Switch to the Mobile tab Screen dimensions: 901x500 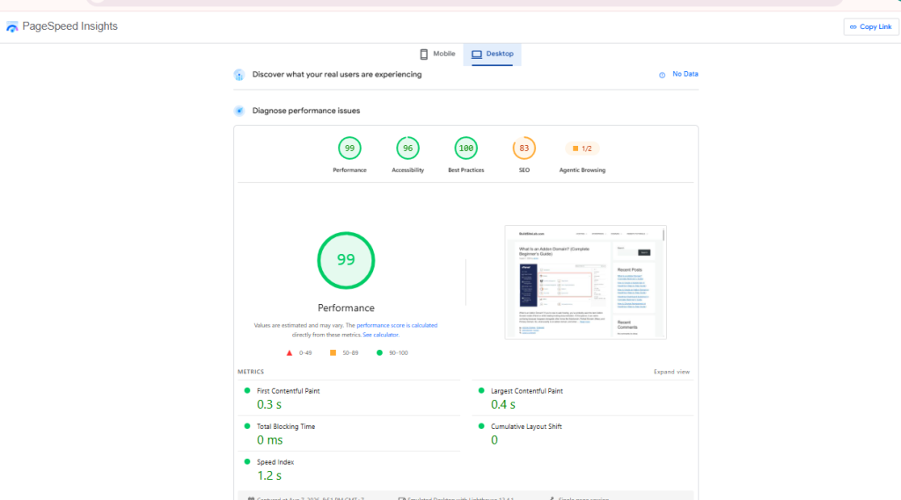(x=437, y=54)
